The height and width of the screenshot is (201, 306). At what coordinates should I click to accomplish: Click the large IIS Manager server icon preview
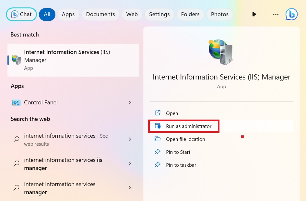(221, 52)
